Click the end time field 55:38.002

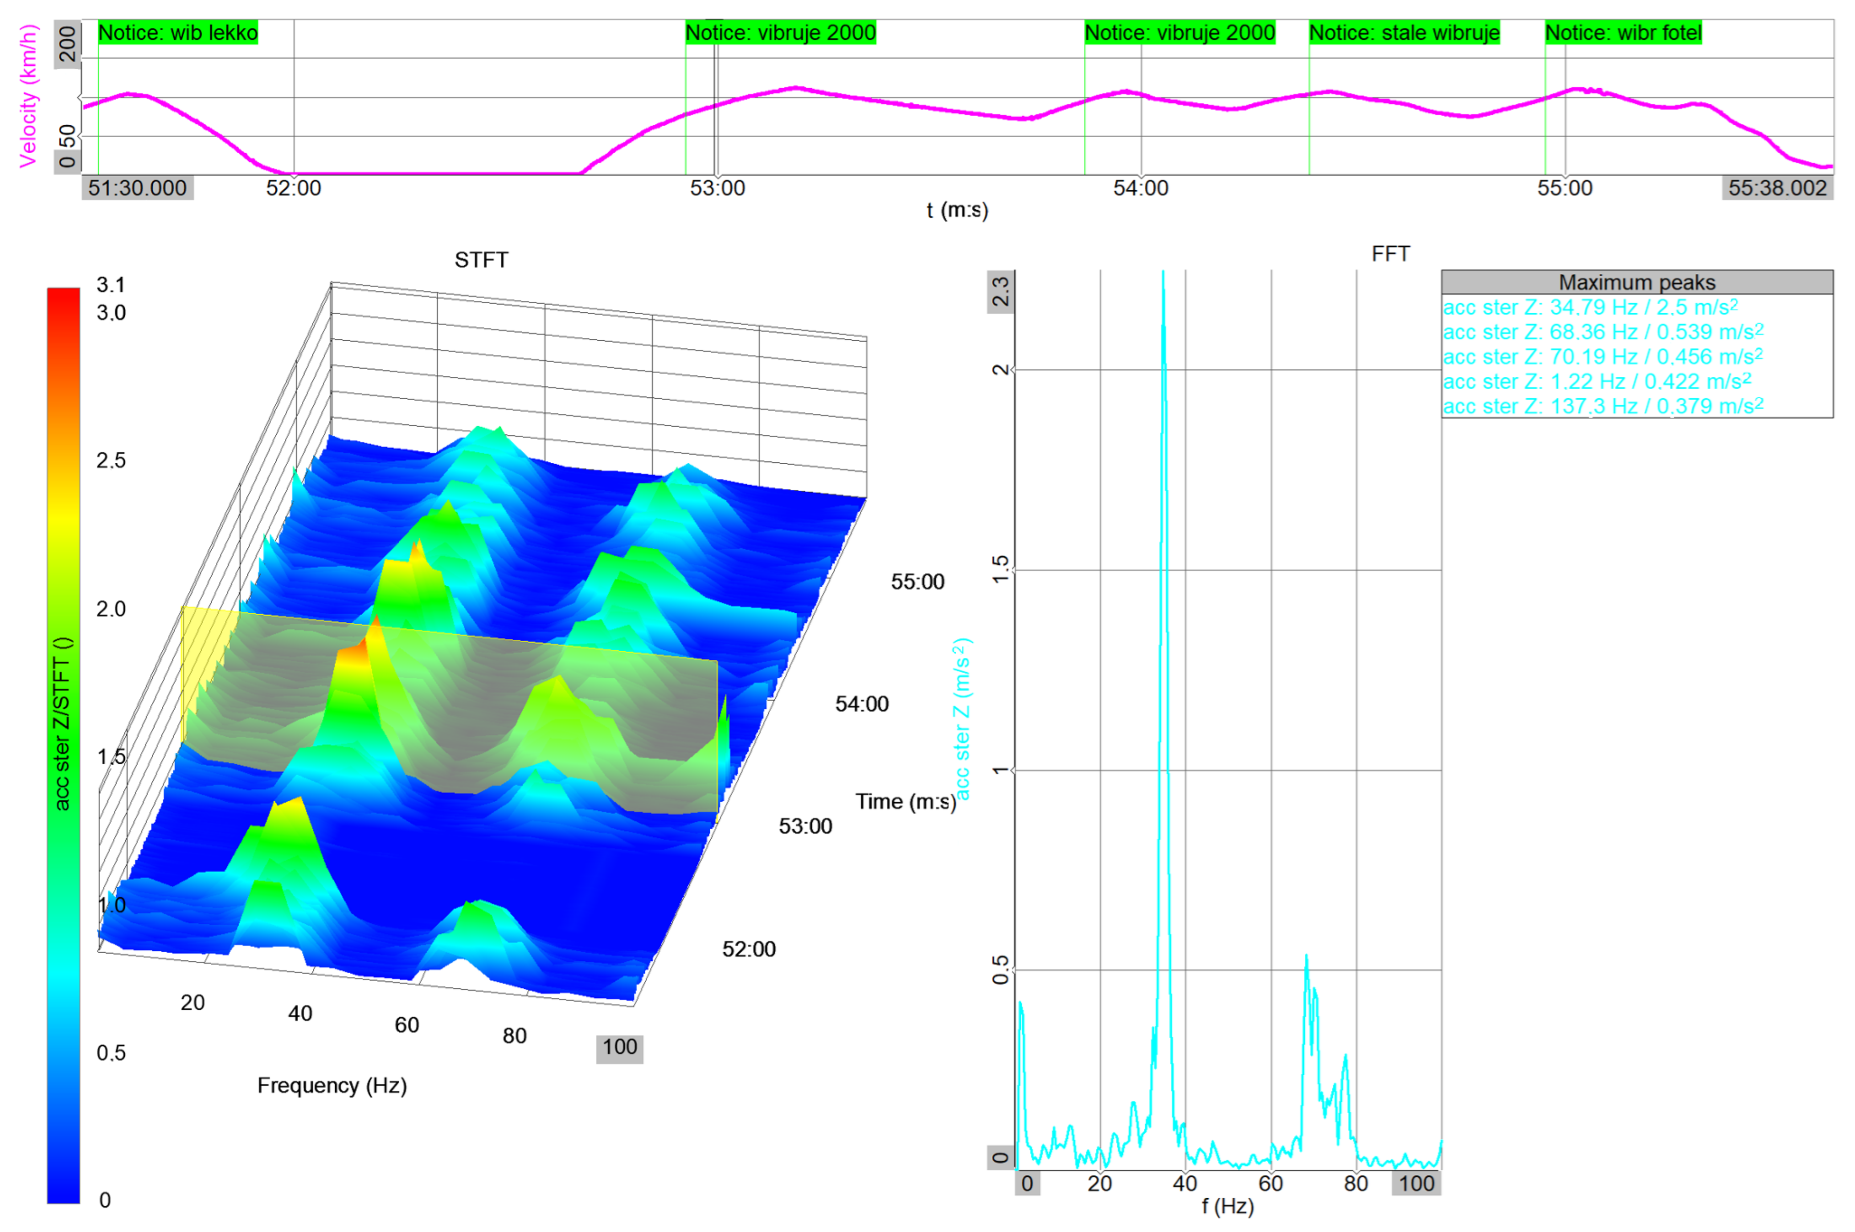tap(1777, 188)
